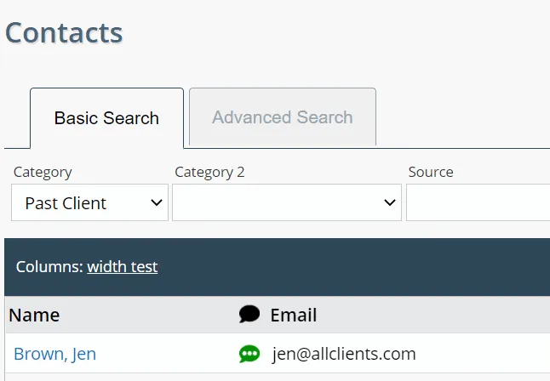Click the email jen@allclients.com
Viewport: 550px width, 381px height.
click(344, 354)
